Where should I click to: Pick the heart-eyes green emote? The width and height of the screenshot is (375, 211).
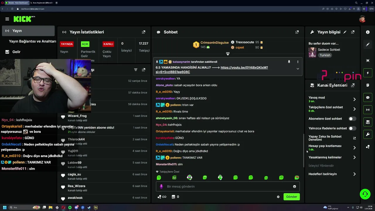tap(297, 178)
